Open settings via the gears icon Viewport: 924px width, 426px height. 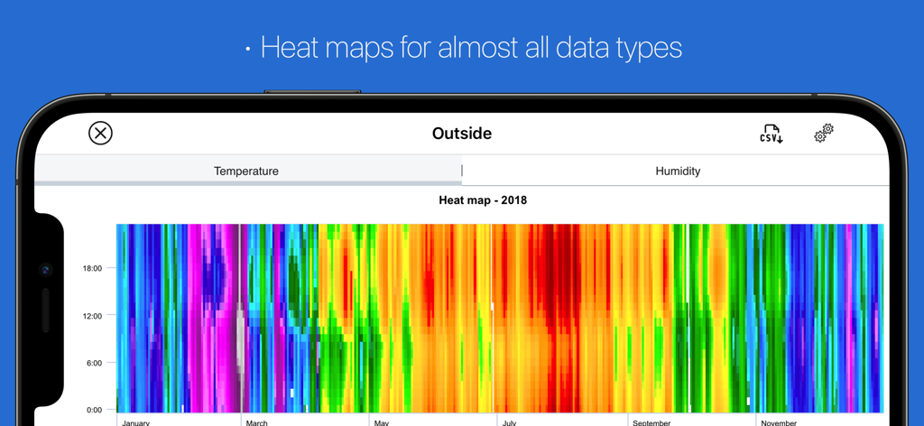click(x=824, y=133)
